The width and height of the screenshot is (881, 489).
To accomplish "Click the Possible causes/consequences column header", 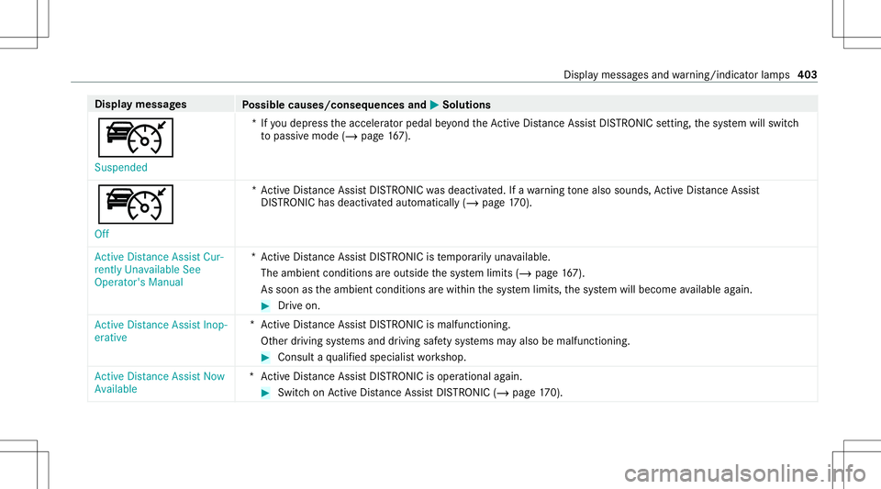I will pyautogui.click(x=334, y=105).
